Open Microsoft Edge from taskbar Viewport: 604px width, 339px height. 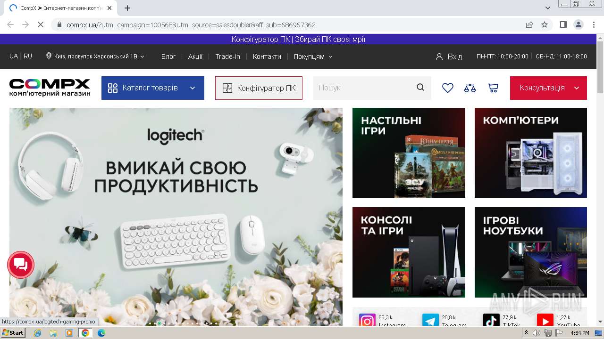(x=101, y=333)
